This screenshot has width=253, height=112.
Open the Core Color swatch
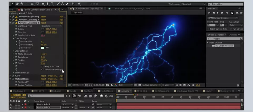click(43, 48)
